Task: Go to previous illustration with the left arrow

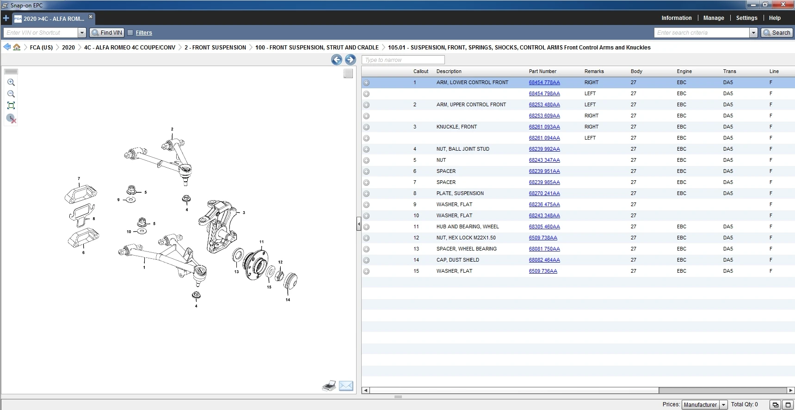Action: tap(337, 60)
